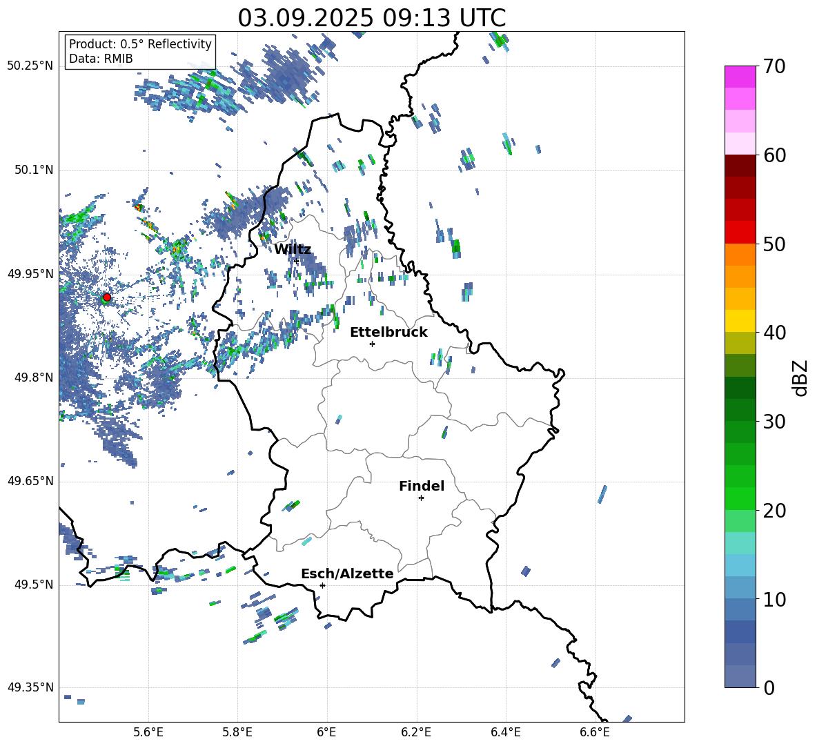This screenshot has height=746, width=817.
Task: Click the 49.35°N latitude label
Action: (30, 687)
